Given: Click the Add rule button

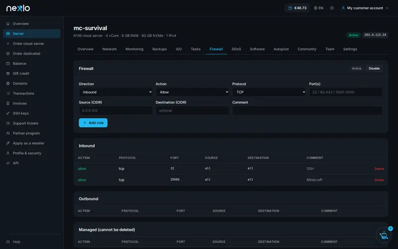Looking at the screenshot, I should [93, 123].
